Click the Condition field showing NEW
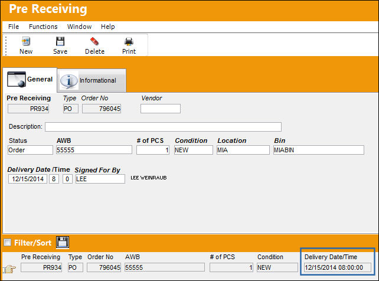The width and height of the screenshot is (379, 281). tap(194, 150)
